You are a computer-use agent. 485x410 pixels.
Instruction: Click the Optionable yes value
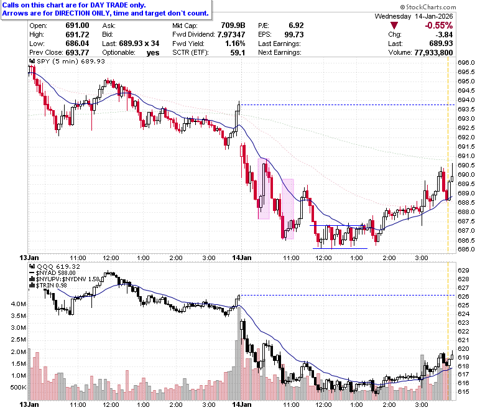click(153, 53)
